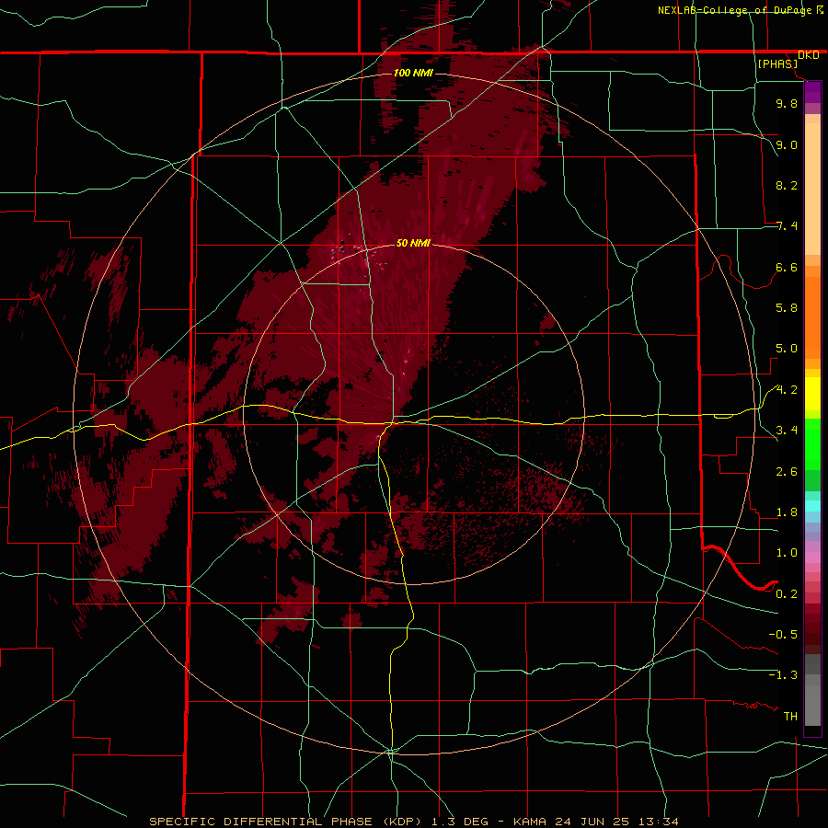Click the 0.2 value on the color scale
828x828 pixels.
pos(787,594)
